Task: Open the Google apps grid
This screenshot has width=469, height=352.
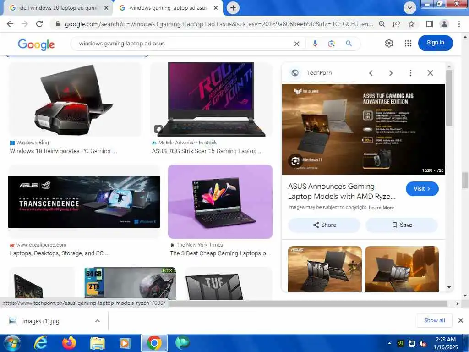Action: tap(408, 44)
